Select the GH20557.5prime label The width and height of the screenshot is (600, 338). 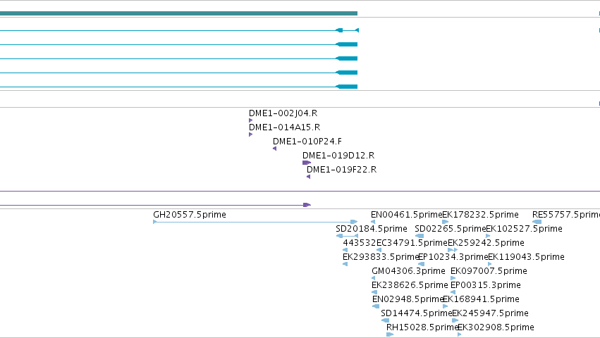190,215
